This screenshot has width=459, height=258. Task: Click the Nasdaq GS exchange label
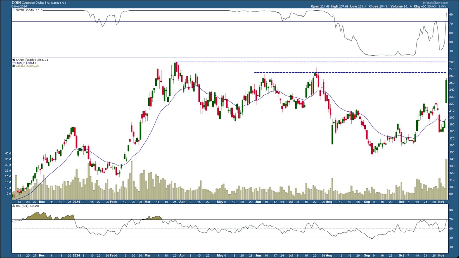tap(59, 3)
